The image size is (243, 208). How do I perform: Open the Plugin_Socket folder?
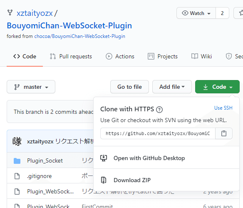(x=45, y=160)
